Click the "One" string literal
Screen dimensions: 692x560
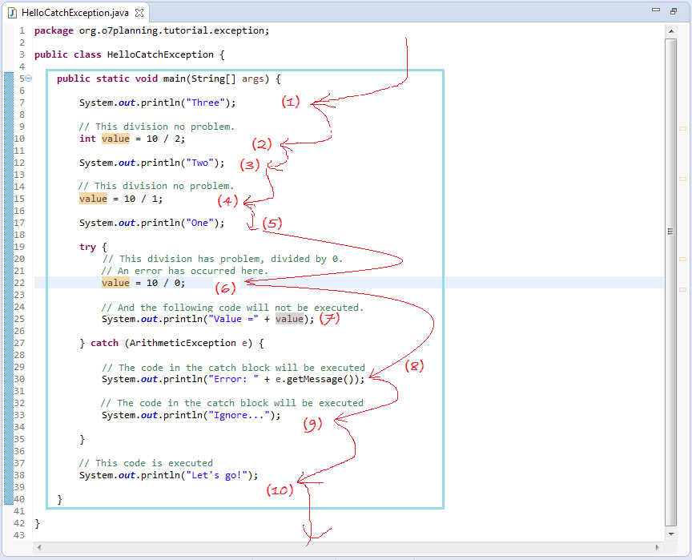pyautogui.click(x=199, y=223)
